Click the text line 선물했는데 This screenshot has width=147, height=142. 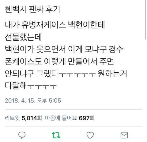click(x=23, y=37)
